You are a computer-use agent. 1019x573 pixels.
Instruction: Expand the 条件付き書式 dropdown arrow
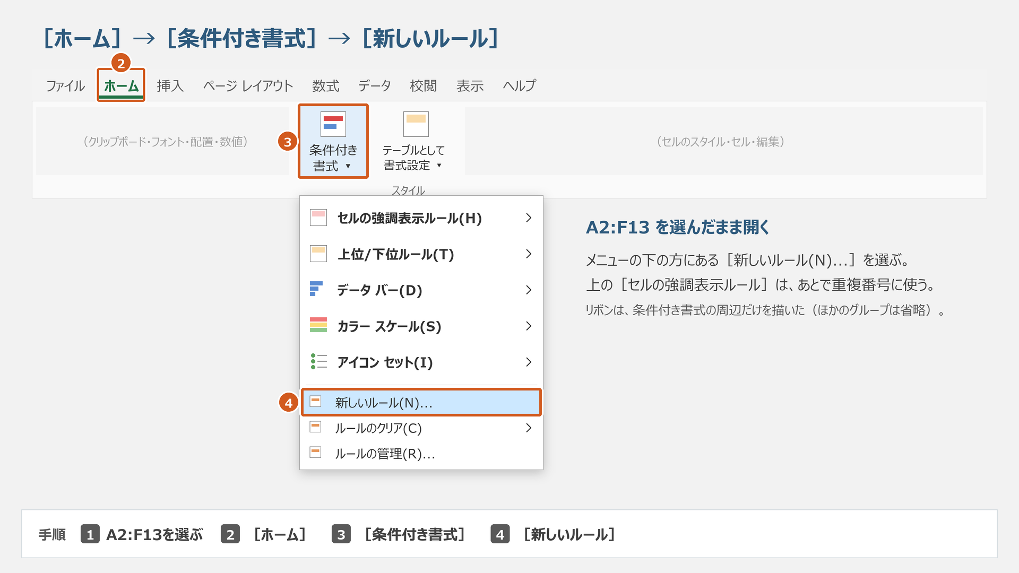click(x=348, y=166)
